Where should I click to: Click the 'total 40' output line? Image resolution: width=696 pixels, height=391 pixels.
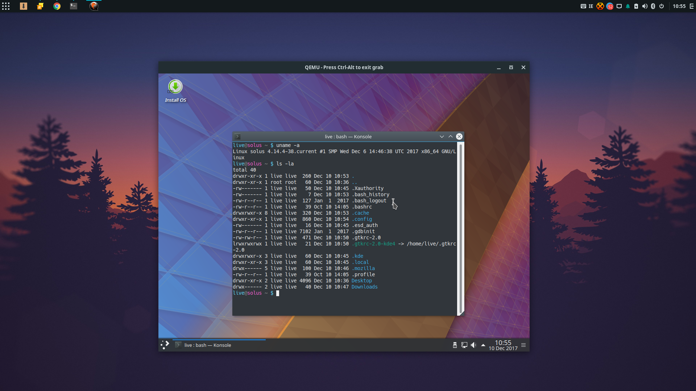tap(244, 170)
